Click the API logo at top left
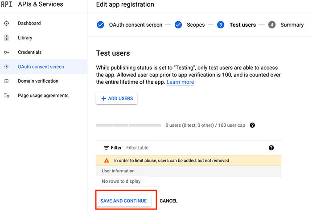This screenshot has height=214, width=312. click(x=6, y=4)
